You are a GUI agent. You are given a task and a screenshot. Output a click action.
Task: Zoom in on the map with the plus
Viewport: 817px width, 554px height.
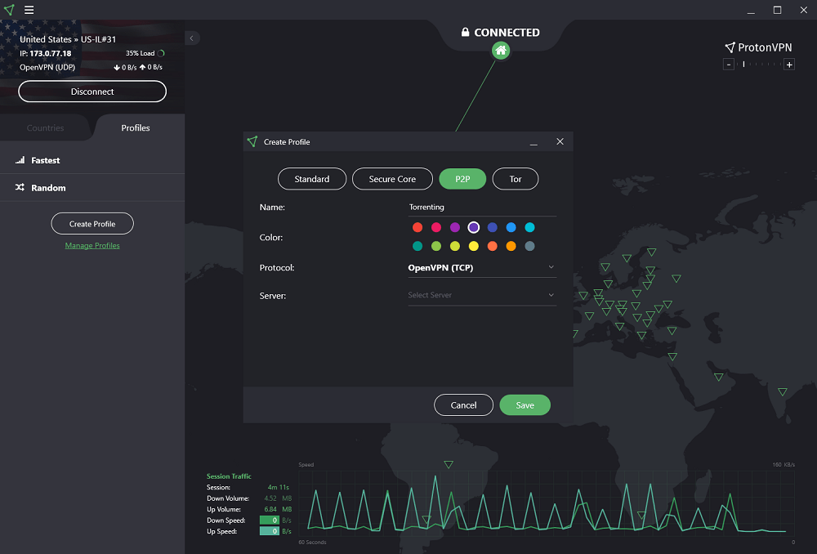789,64
